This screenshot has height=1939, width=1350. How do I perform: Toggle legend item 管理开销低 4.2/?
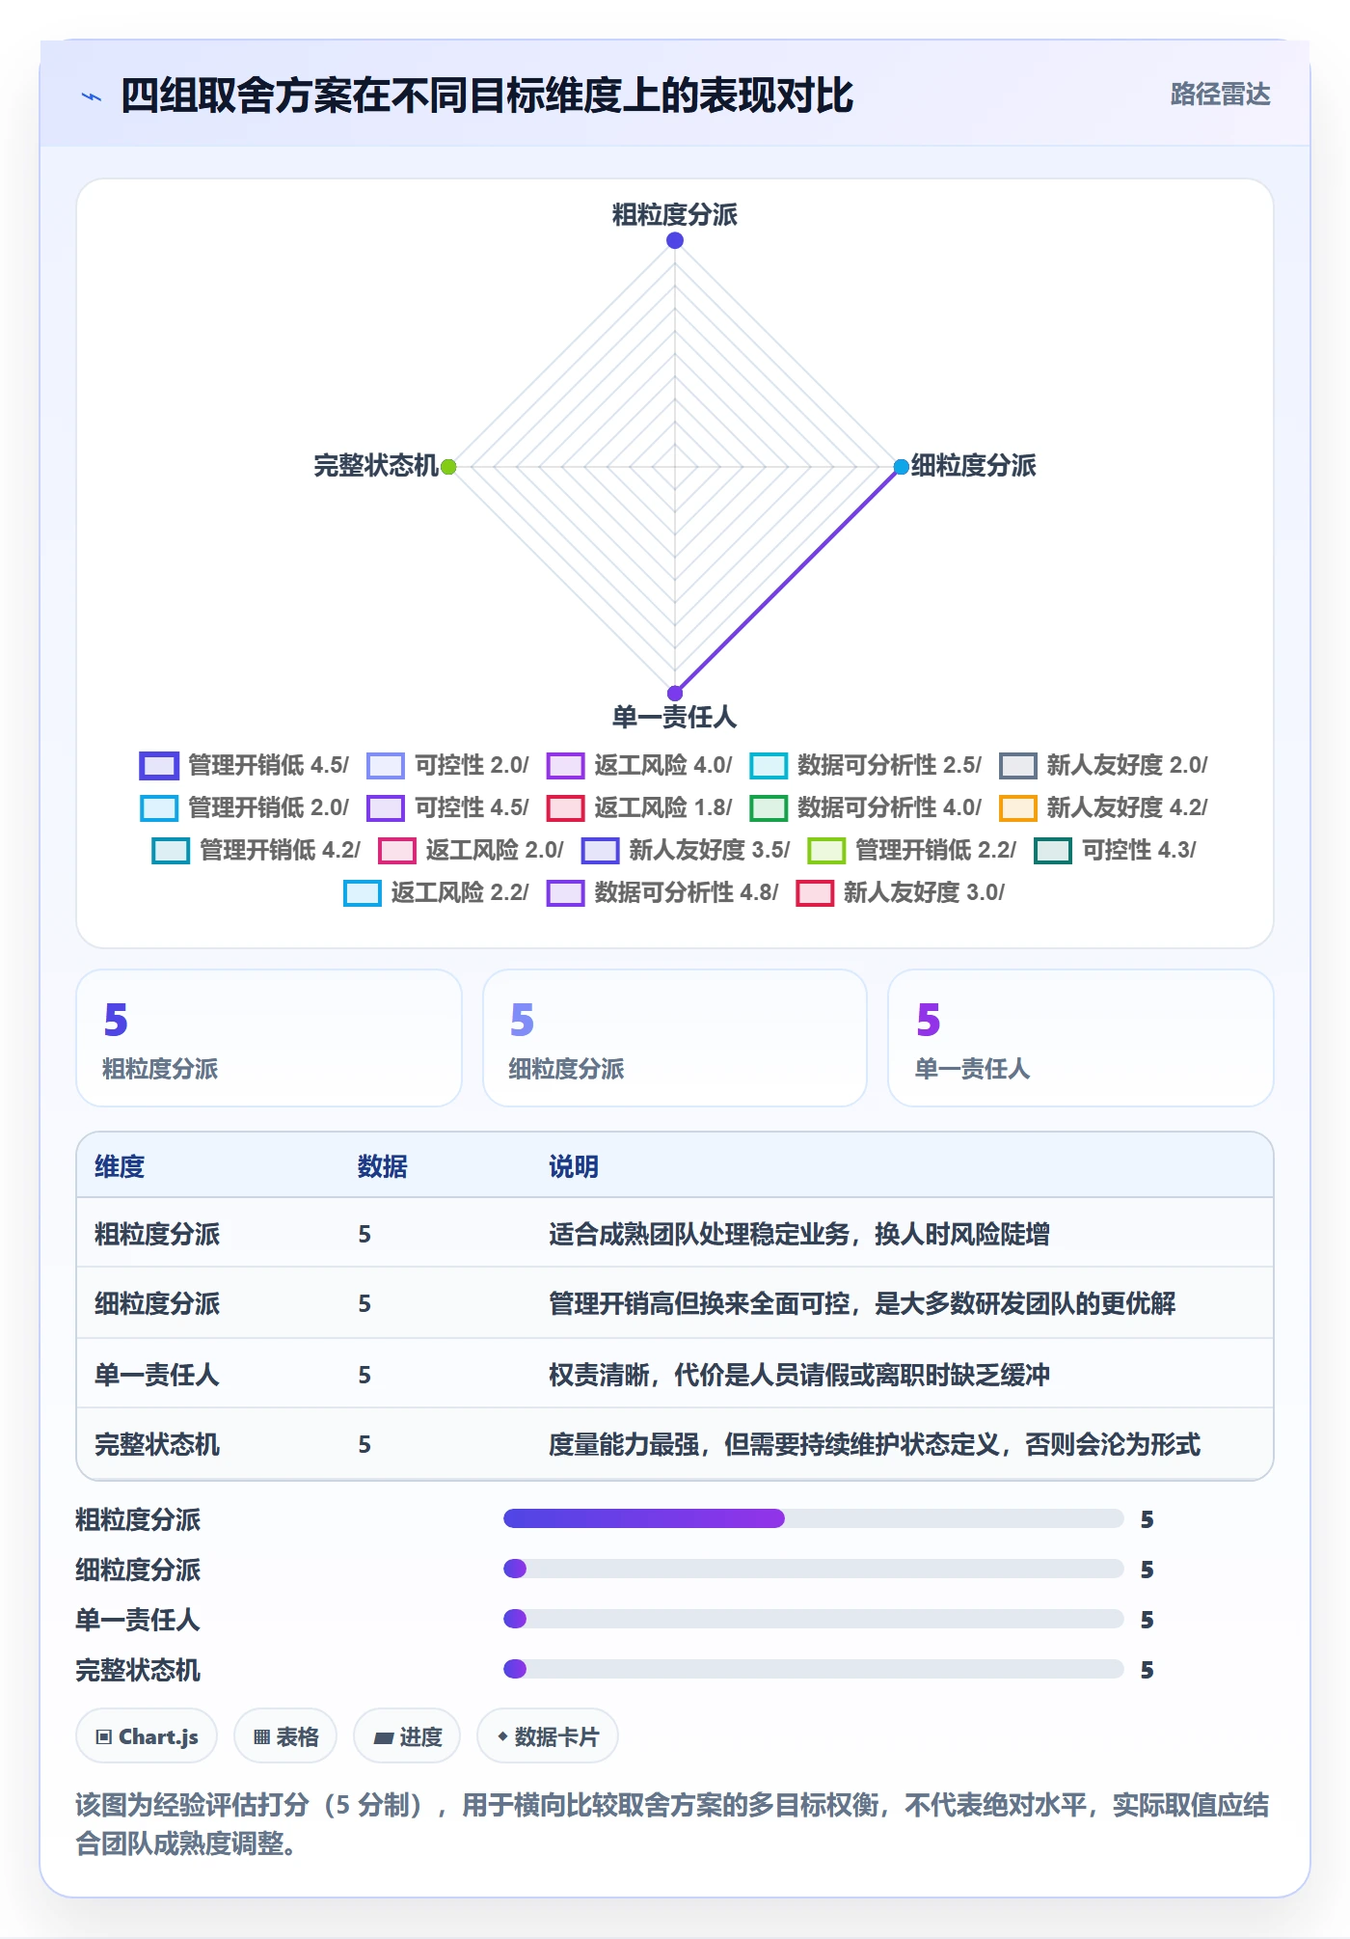(256, 850)
